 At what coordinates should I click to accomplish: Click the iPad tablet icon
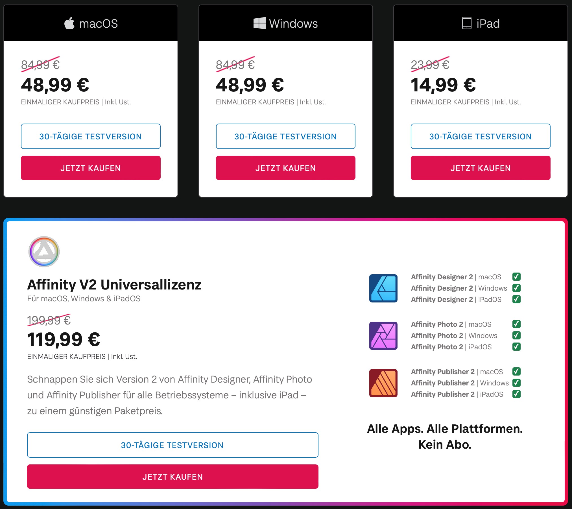pyautogui.click(x=467, y=23)
